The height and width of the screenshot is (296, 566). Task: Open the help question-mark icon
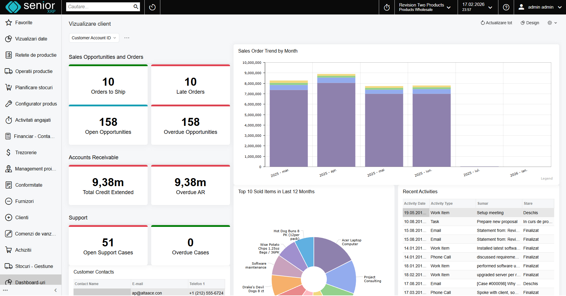pyautogui.click(x=506, y=7)
